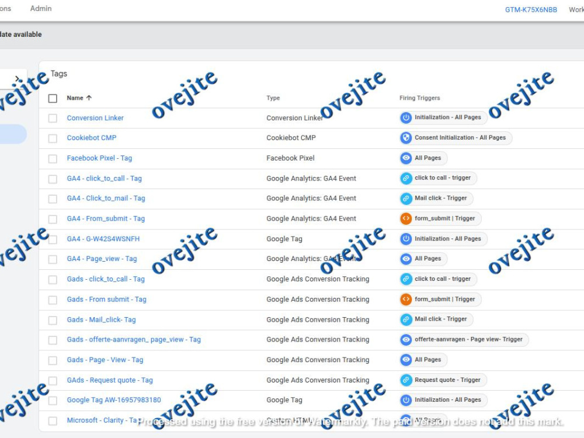Click the link icon of Request quote Trigger

tap(406, 380)
